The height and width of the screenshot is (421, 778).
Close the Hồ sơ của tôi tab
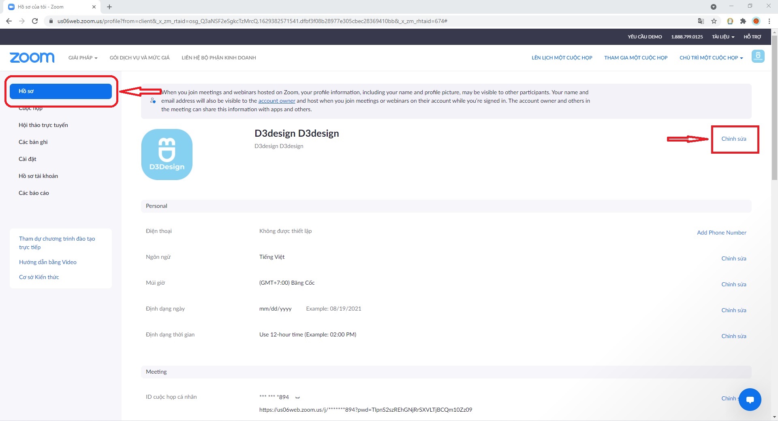(94, 7)
